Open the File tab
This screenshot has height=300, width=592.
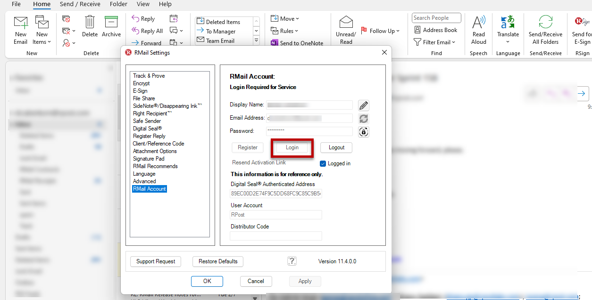16,4
